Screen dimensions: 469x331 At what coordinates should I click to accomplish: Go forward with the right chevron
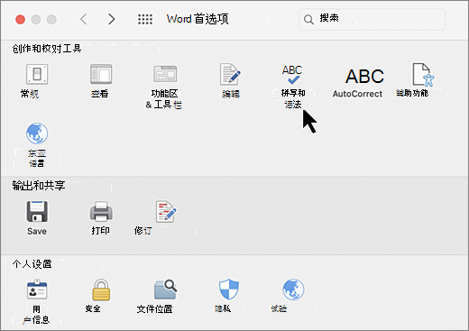112,19
